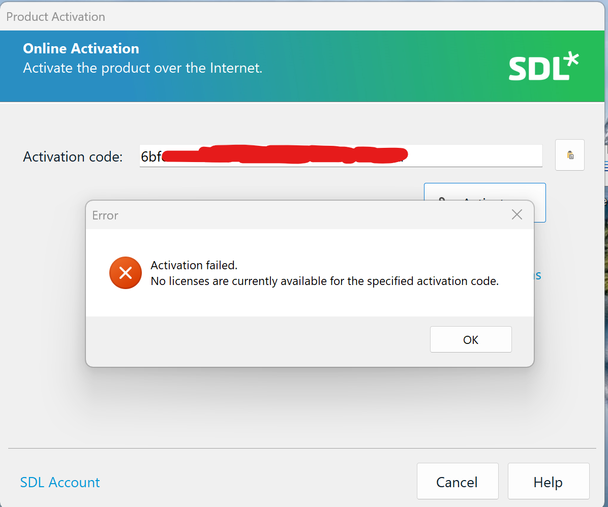Open the SDL Account page

tap(59, 482)
